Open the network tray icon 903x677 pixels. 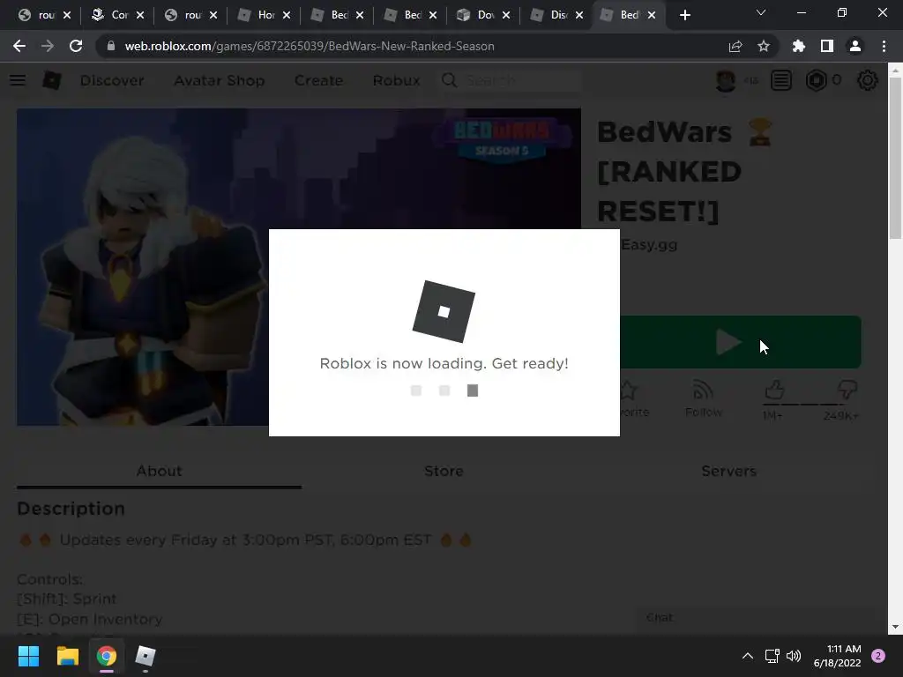click(x=772, y=656)
